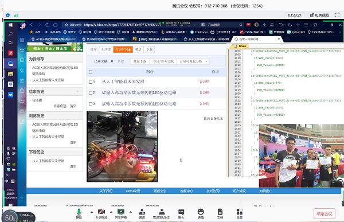Viewport: 344px width, 222px height.
Task: Toggle fullscreen icon at top right
Action: coord(337,15)
